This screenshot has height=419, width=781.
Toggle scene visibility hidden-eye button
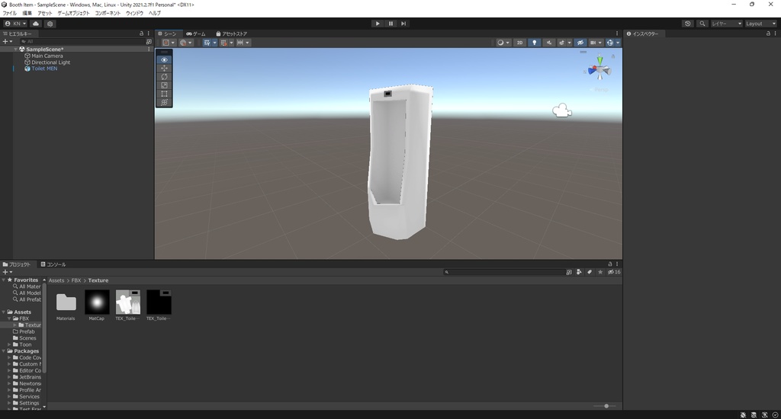[x=580, y=43]
